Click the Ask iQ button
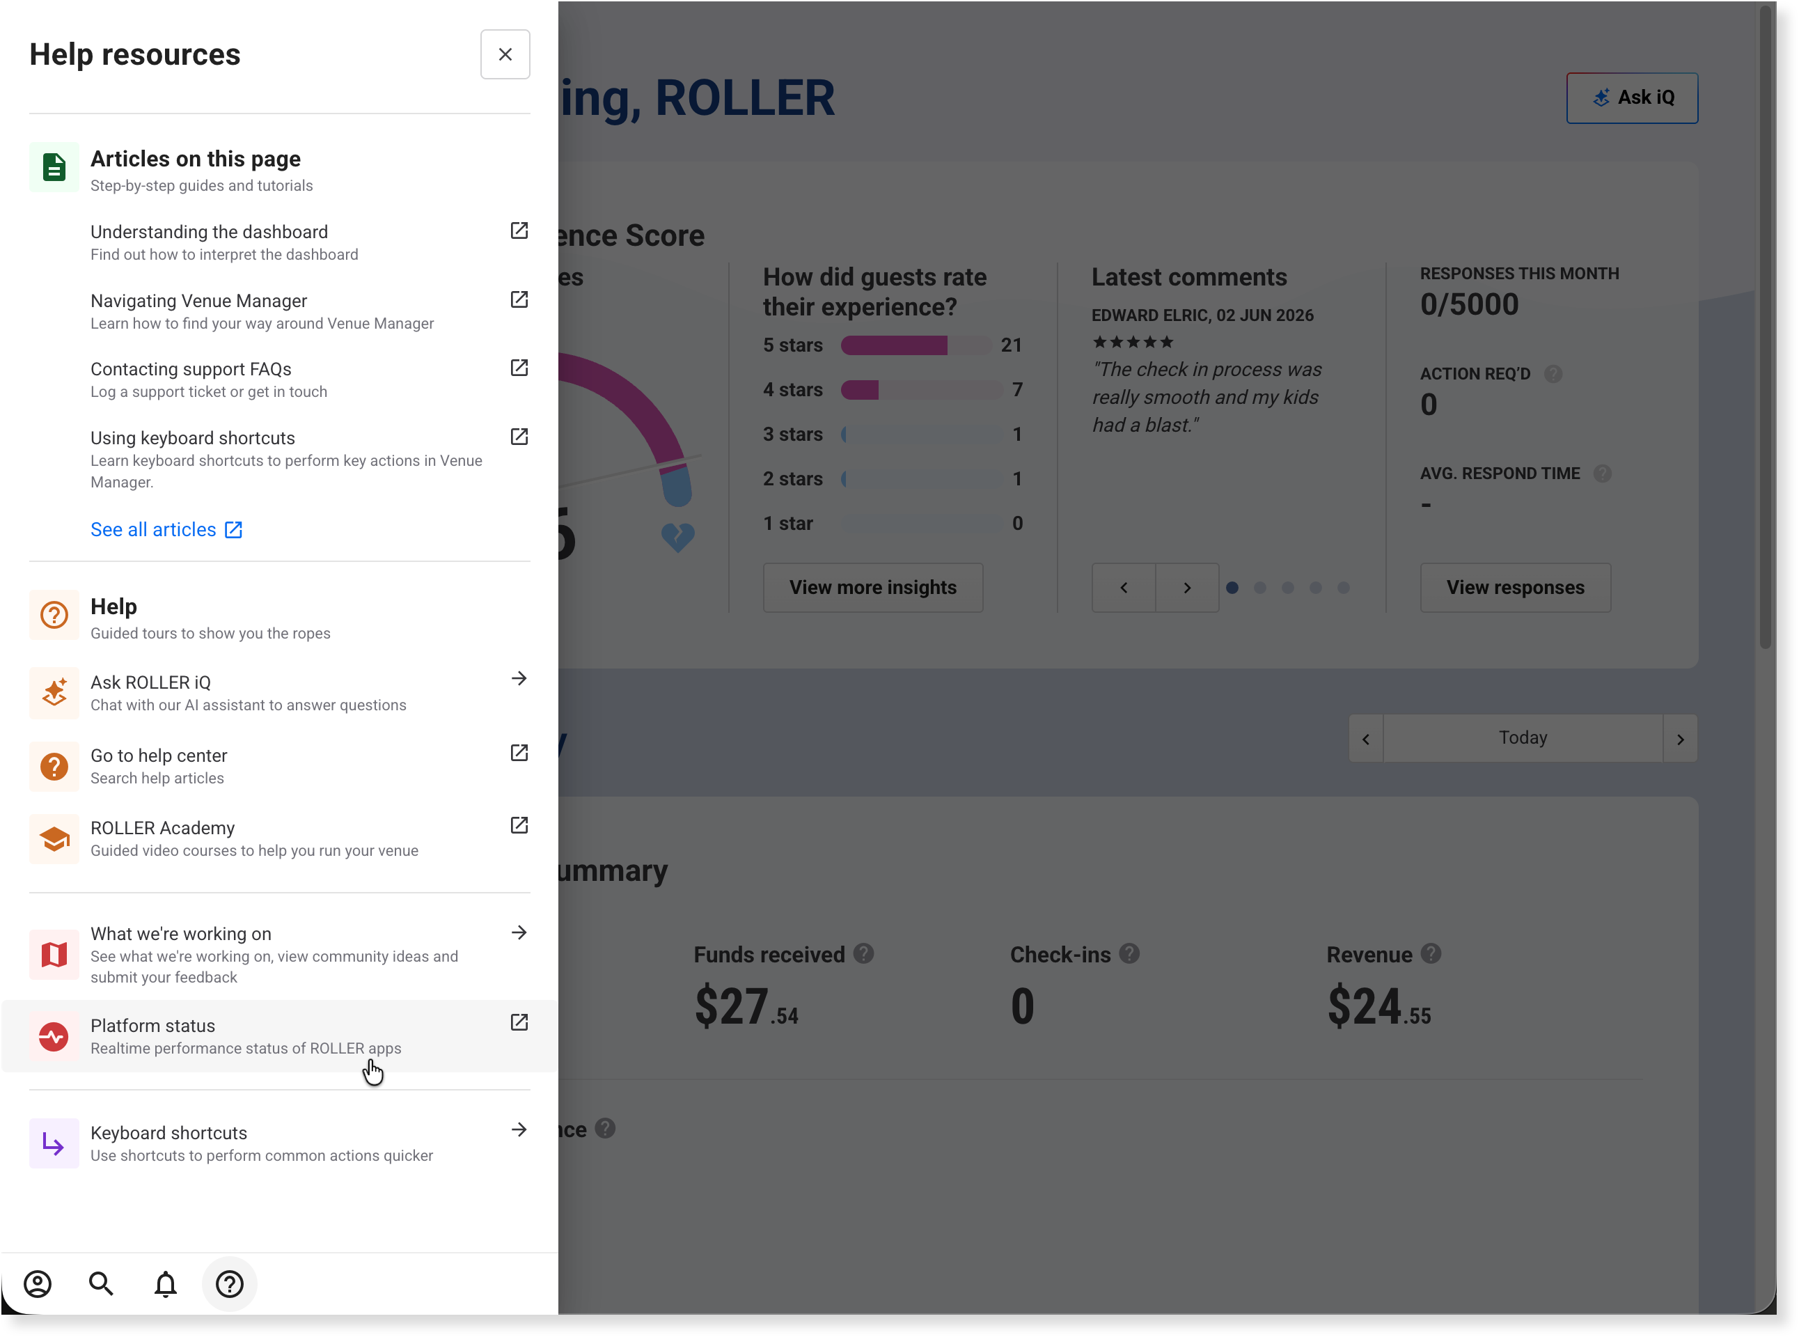 (x=1631, y=98)
